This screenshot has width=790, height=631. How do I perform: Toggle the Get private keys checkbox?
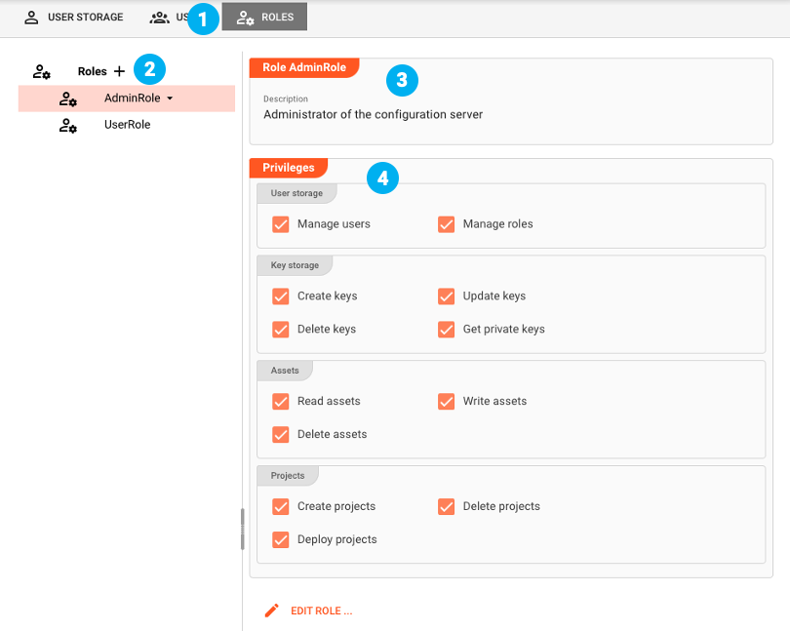pyautogui.click(x=447, y=330)
